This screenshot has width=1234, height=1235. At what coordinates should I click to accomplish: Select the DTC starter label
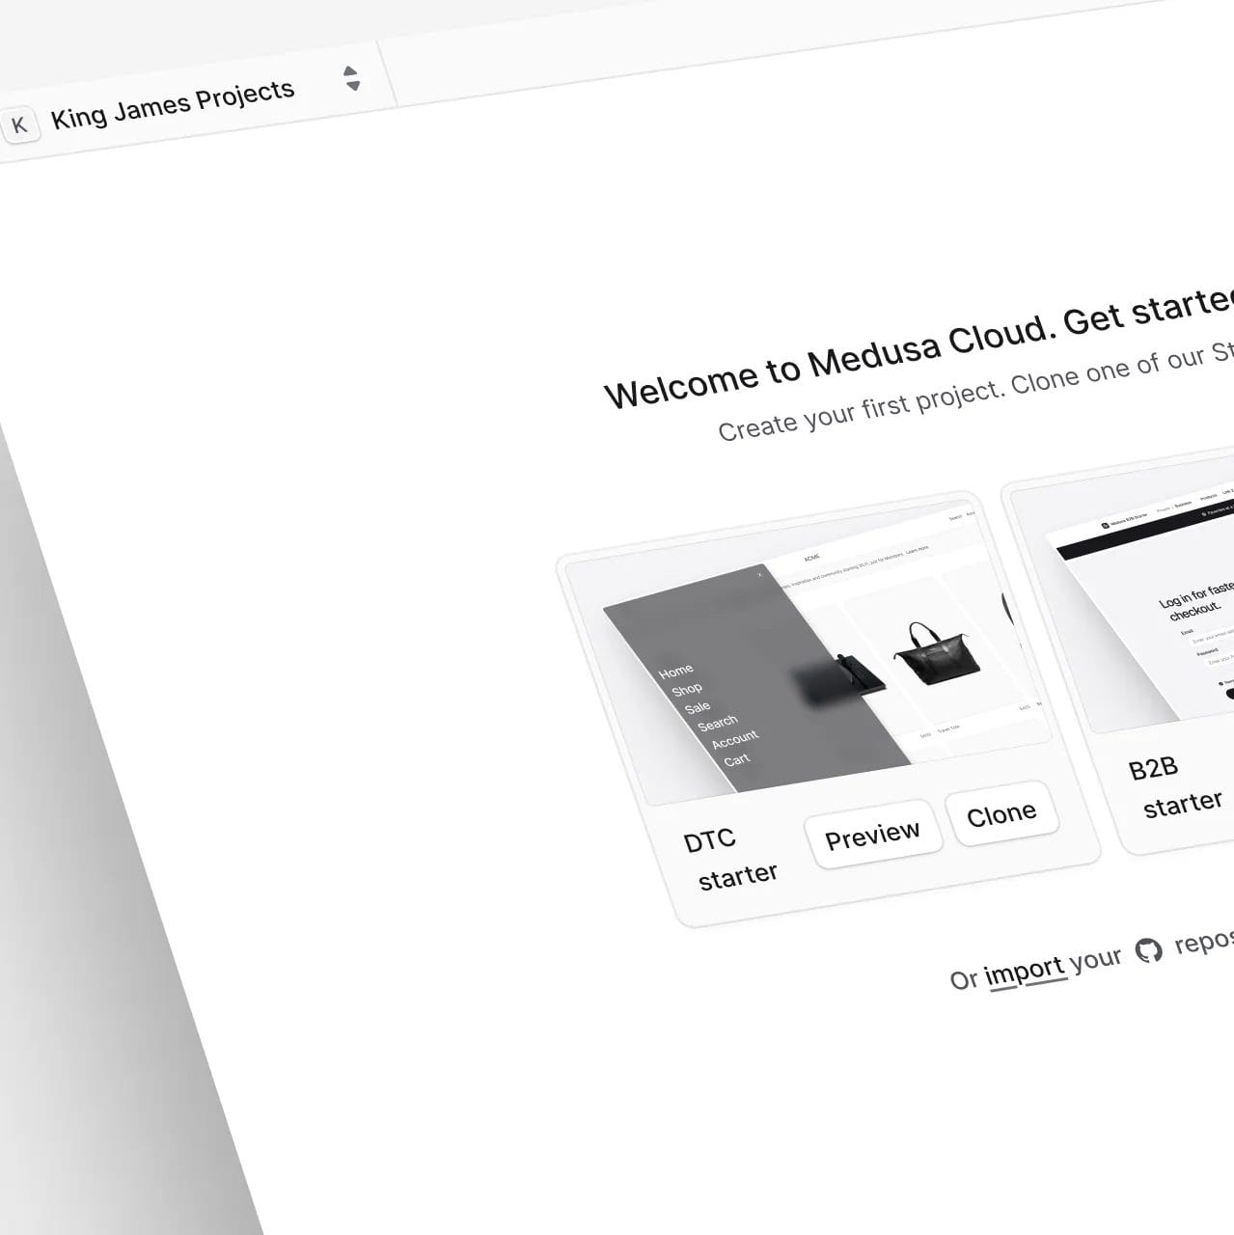click(729, 858)
